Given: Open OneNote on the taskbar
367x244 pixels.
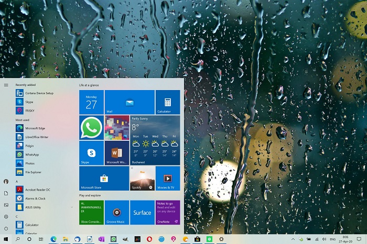Looking at the screenshot, I should 101,239.
